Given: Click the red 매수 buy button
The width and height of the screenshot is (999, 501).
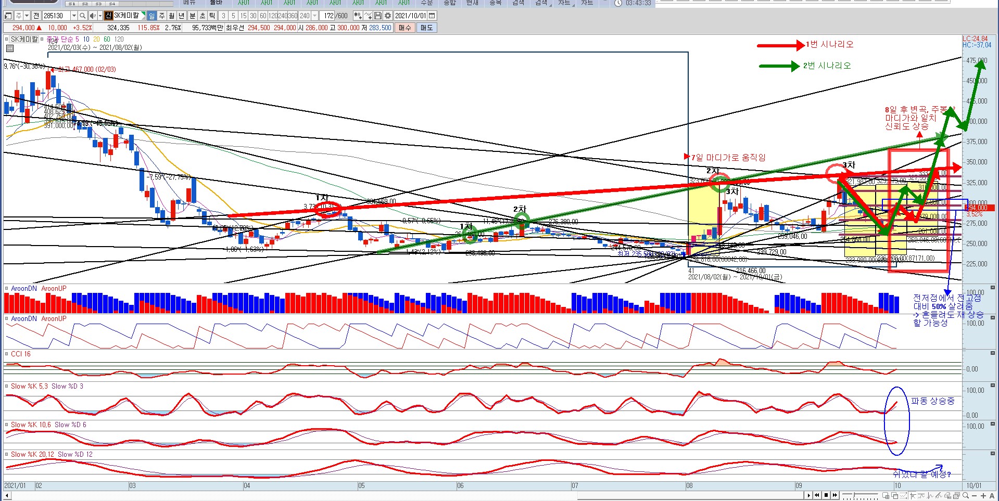Looking at the screenshot, I should click(x=405, y=28).
